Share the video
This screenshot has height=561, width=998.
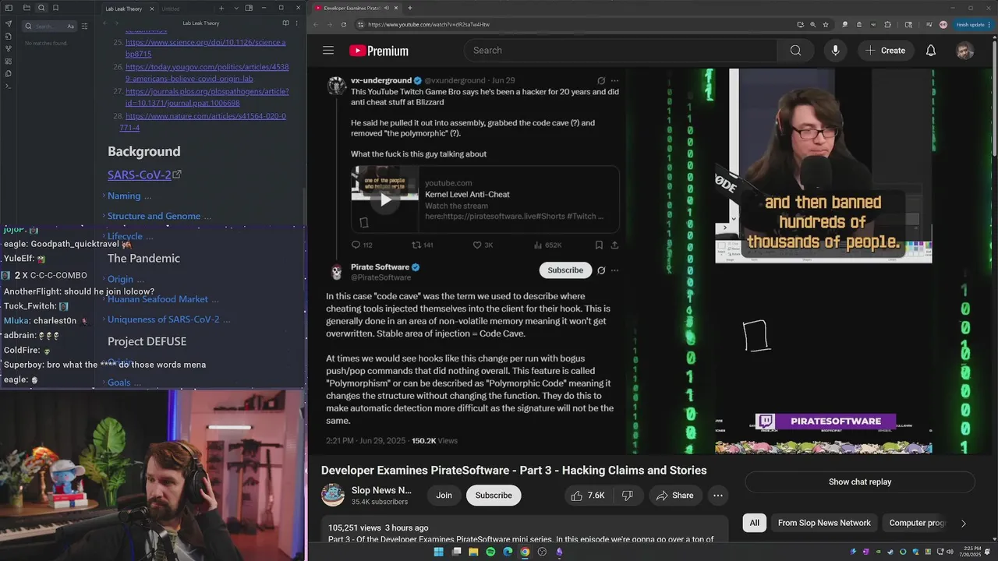click(674, 496)
